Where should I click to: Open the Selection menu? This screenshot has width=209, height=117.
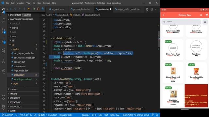point(20,3)
